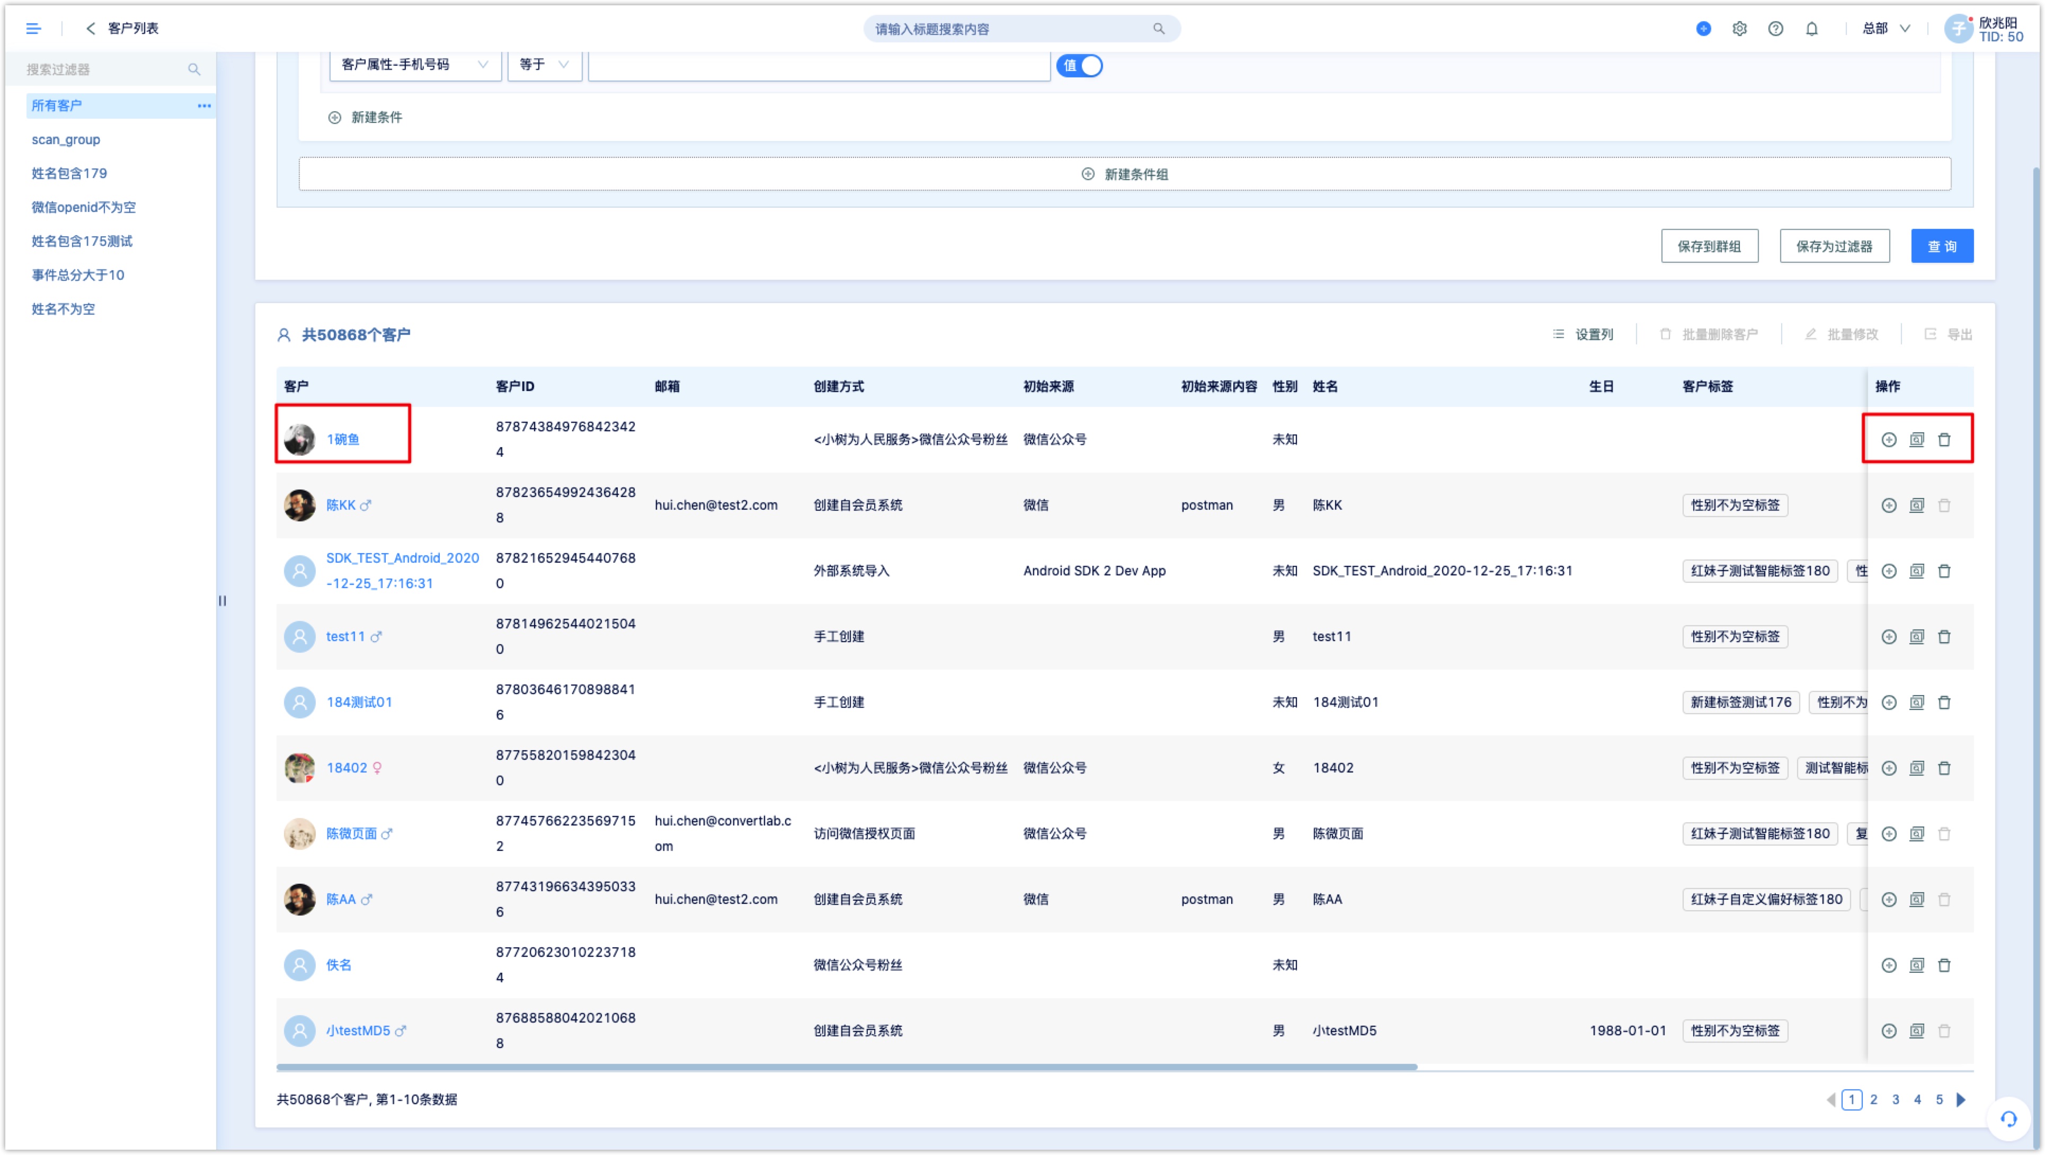Open the detail icon for the 184测试01 row
This screenshot has height=1155, width=2045.
(1916, 703)
